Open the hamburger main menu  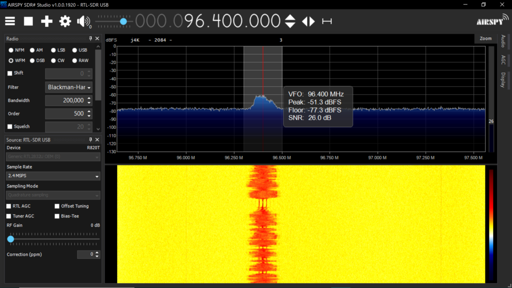(10, 21)
